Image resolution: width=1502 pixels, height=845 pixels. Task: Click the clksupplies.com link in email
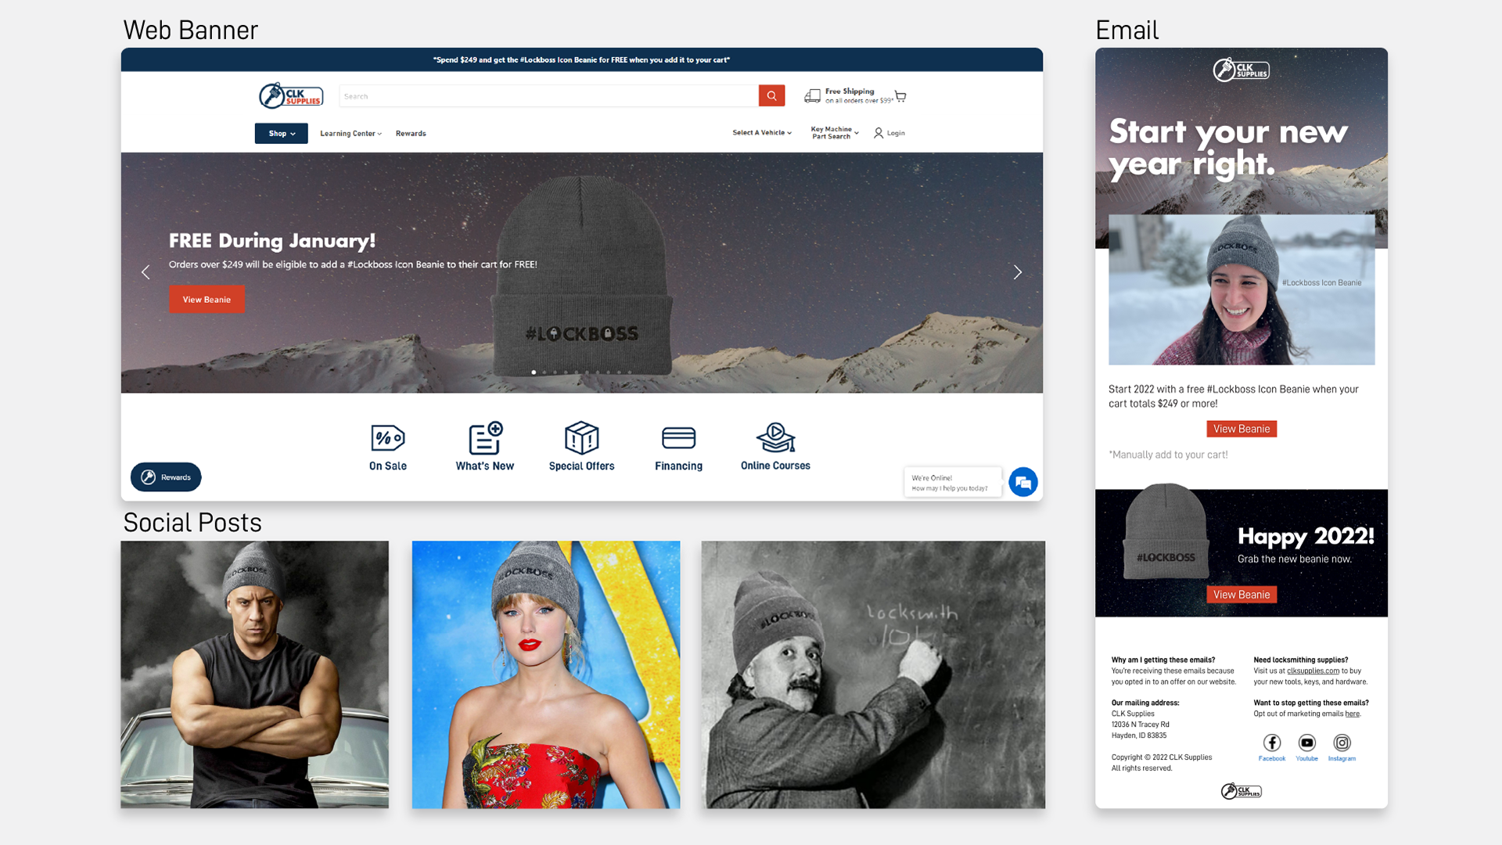pos(1313,671)
